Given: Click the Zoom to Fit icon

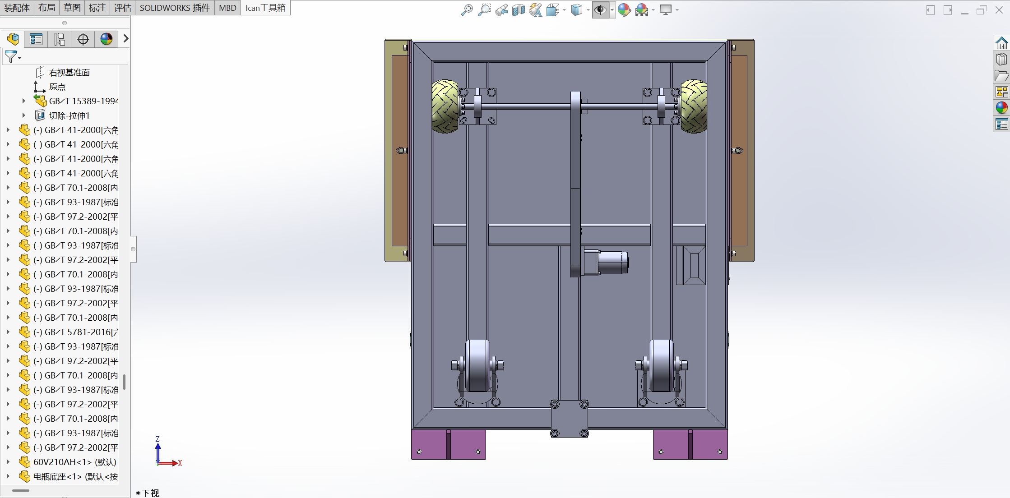Looking at the screenshot, I should [467, 10].
